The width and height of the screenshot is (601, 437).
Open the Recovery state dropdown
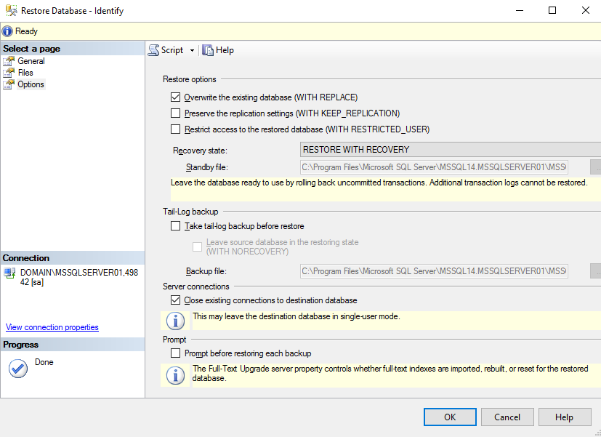451,150
